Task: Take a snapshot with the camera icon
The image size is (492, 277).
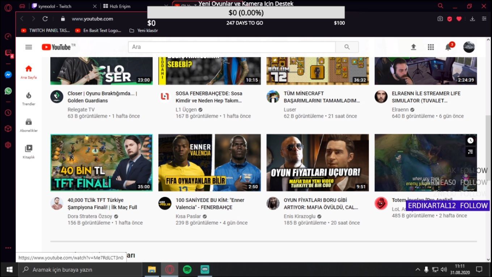Action: [x=440, y=19]
